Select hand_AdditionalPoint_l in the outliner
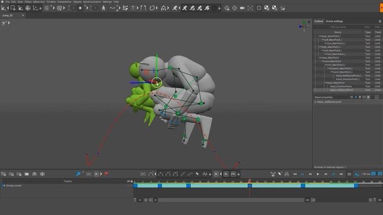The image size is (383, 215). point(348,76)
